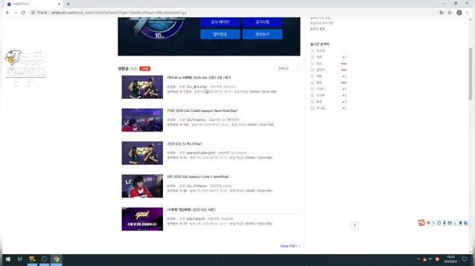
Task: Click the 멀티방송 banner button
Action: pos(220,34)
